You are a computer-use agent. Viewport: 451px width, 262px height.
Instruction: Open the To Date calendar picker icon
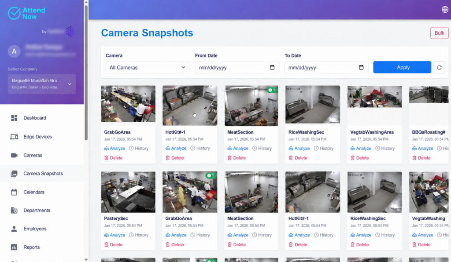(x=361, y=67)
